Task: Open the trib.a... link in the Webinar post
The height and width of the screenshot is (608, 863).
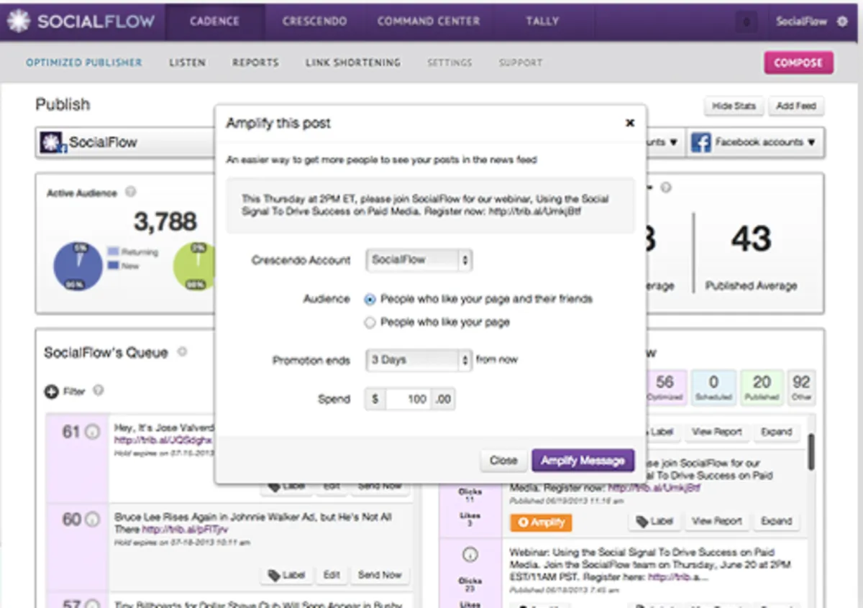Action: (680, 577)
